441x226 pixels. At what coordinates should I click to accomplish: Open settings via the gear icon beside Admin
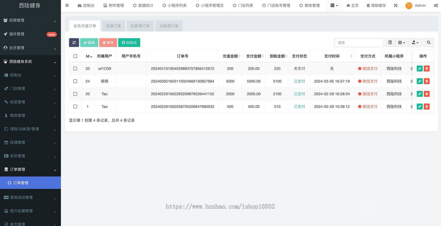(437, 5)
